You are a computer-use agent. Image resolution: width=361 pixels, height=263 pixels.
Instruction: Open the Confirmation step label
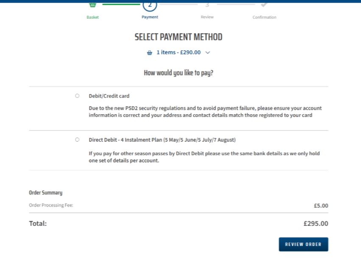[x=264, y=17]
